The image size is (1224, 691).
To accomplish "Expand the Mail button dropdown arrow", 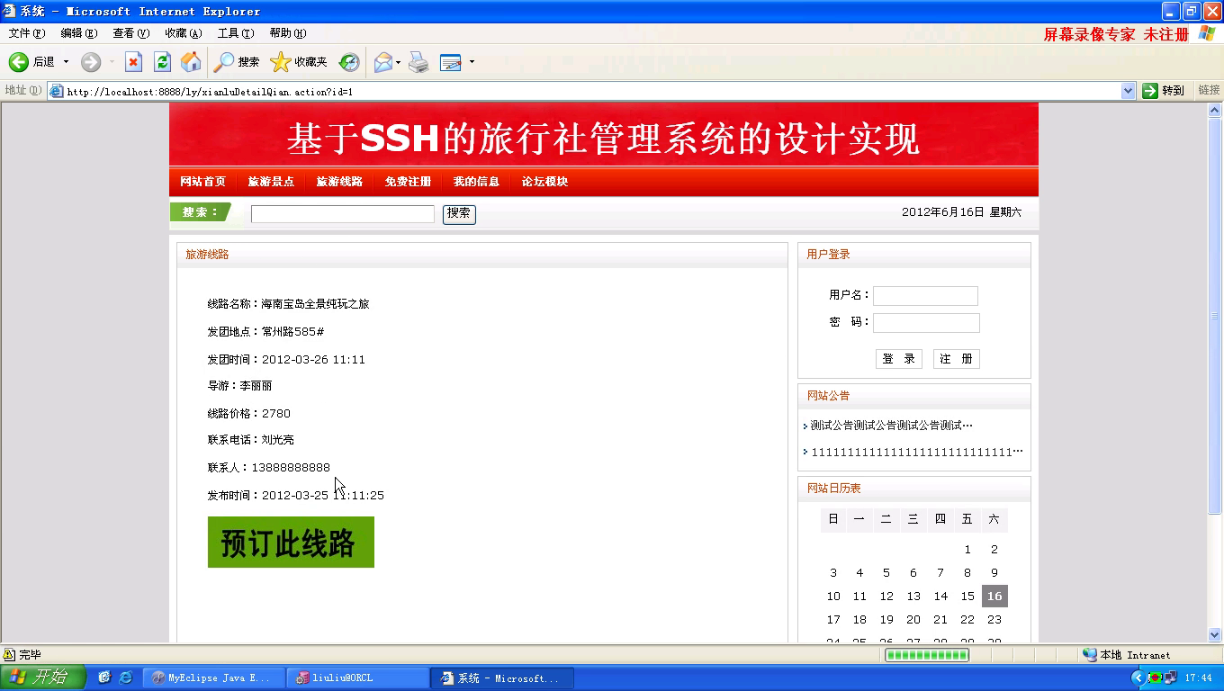I will coord(399,62).
